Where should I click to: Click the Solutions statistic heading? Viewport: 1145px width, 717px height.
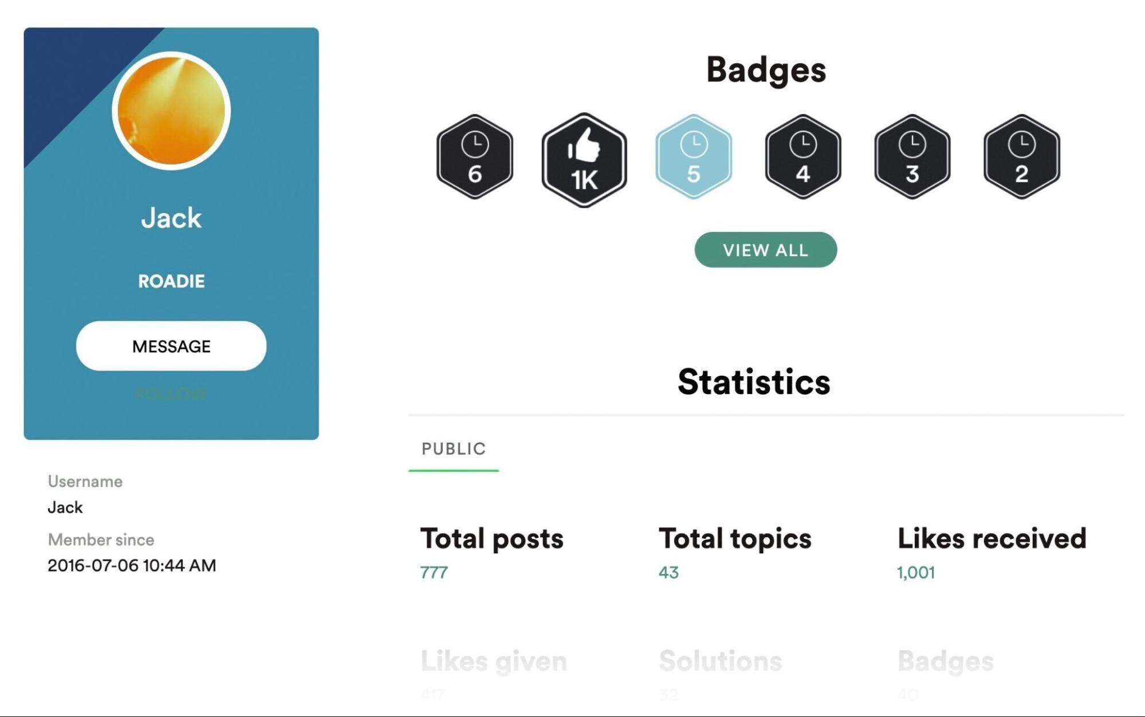click(x=720, y=661)
